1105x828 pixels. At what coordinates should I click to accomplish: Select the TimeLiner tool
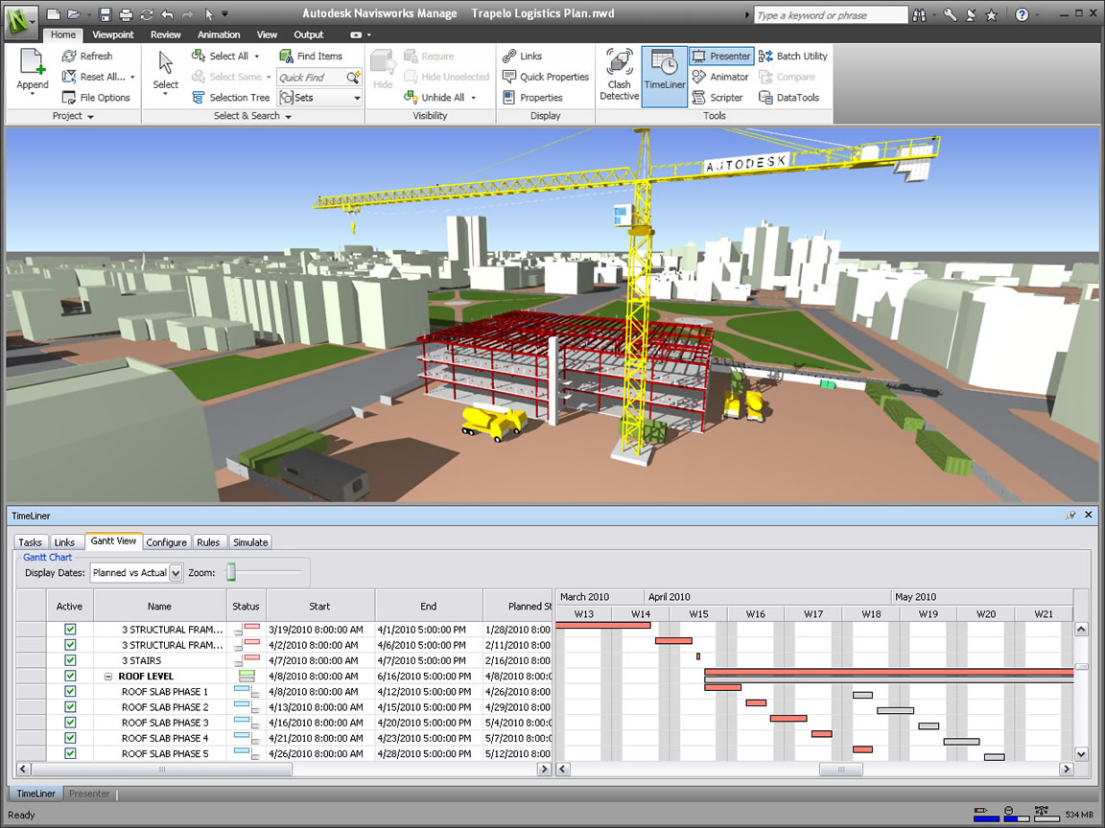(664, 73)
